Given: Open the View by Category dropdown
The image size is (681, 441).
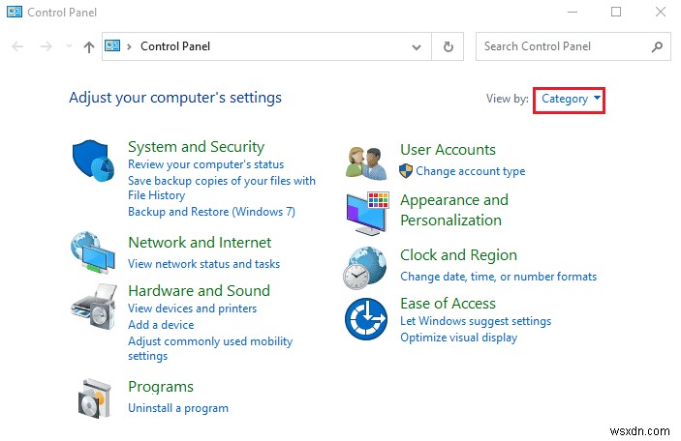Looking at the screenshot, I should [x=570, y=99].
